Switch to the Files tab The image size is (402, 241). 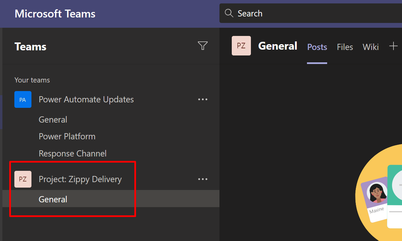345,47
